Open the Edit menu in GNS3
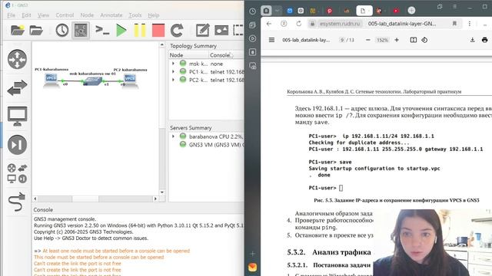This screenshot has height=276, width=492. [x=26, y=15]
